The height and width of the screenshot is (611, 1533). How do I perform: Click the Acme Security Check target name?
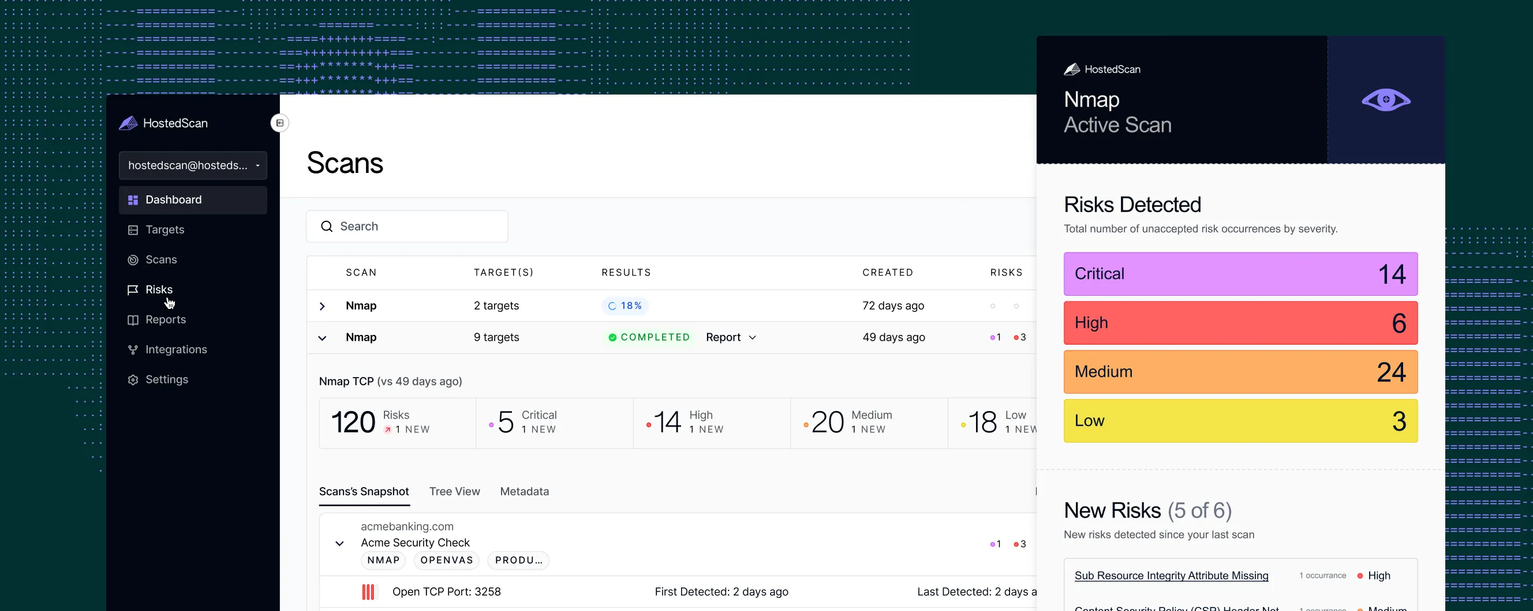(x=415, y=542)
